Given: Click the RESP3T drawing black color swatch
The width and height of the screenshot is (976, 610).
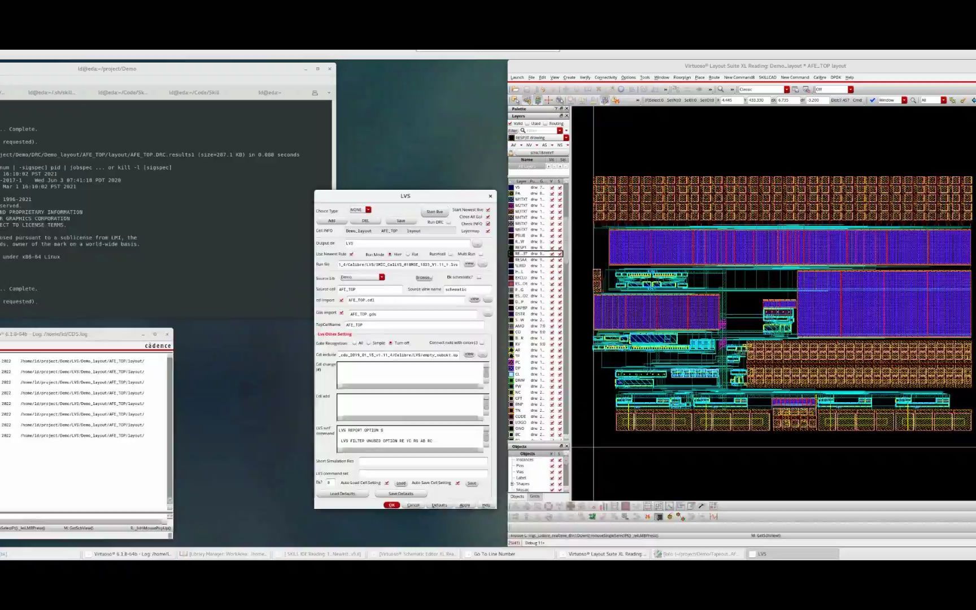Looking at the screenshot, I should pyautogui.click(x=511, y=138).
